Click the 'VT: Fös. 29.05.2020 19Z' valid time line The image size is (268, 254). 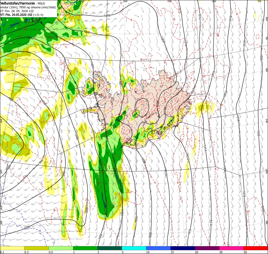click(x=16, y=15)
